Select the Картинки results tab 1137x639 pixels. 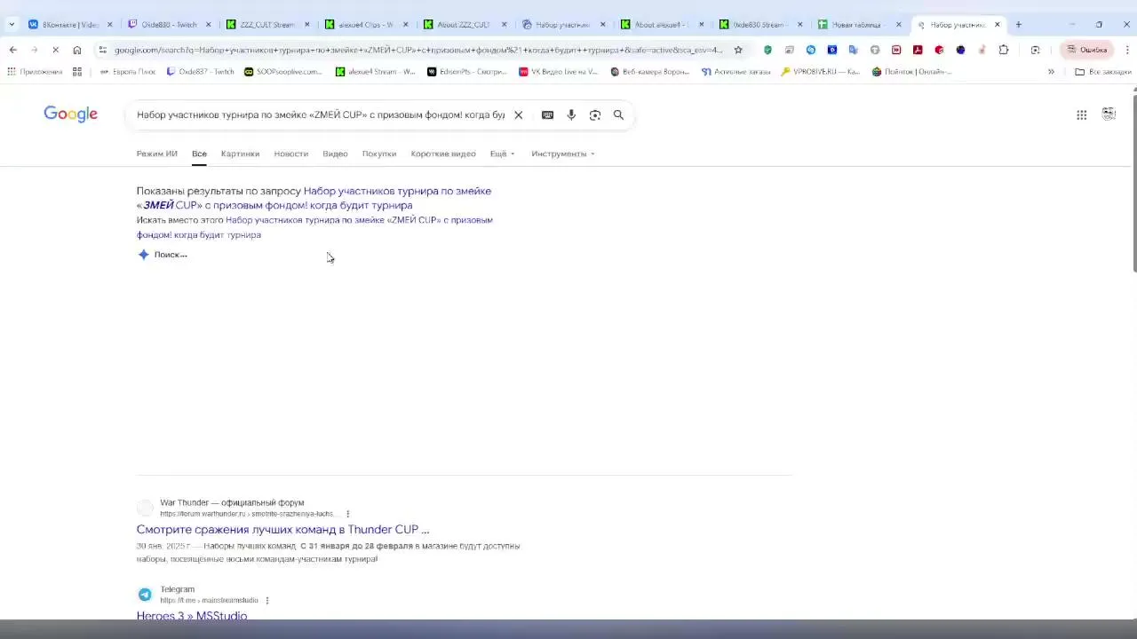click(240, 154)
